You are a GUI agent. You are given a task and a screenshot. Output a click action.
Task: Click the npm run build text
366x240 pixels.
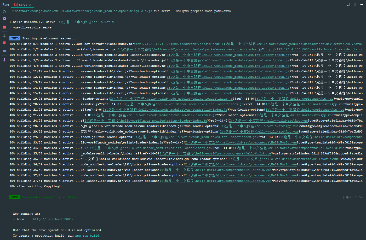(87, 236)
